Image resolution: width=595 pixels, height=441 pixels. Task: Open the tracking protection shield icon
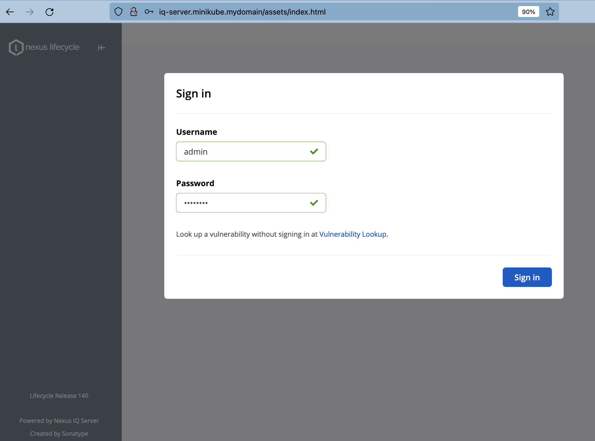(118, 12)
